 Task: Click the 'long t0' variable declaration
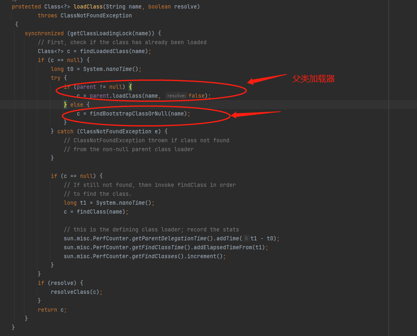[x=65, y=69]
